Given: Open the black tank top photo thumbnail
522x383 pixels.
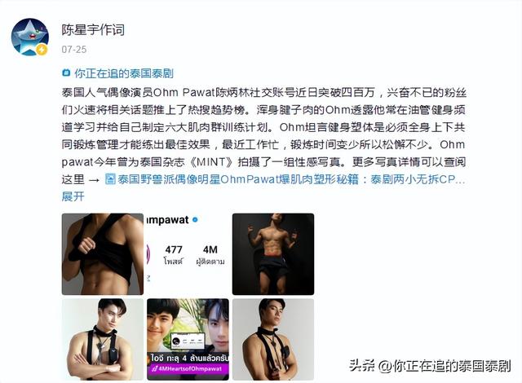Looking at the screenshot, I should 103,254.
